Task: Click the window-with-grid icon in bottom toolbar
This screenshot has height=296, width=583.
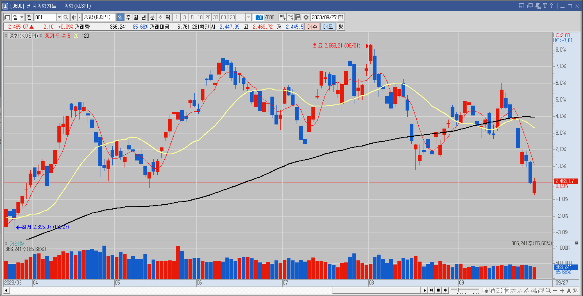Action: pyautogui.click(x=485, y=290)
